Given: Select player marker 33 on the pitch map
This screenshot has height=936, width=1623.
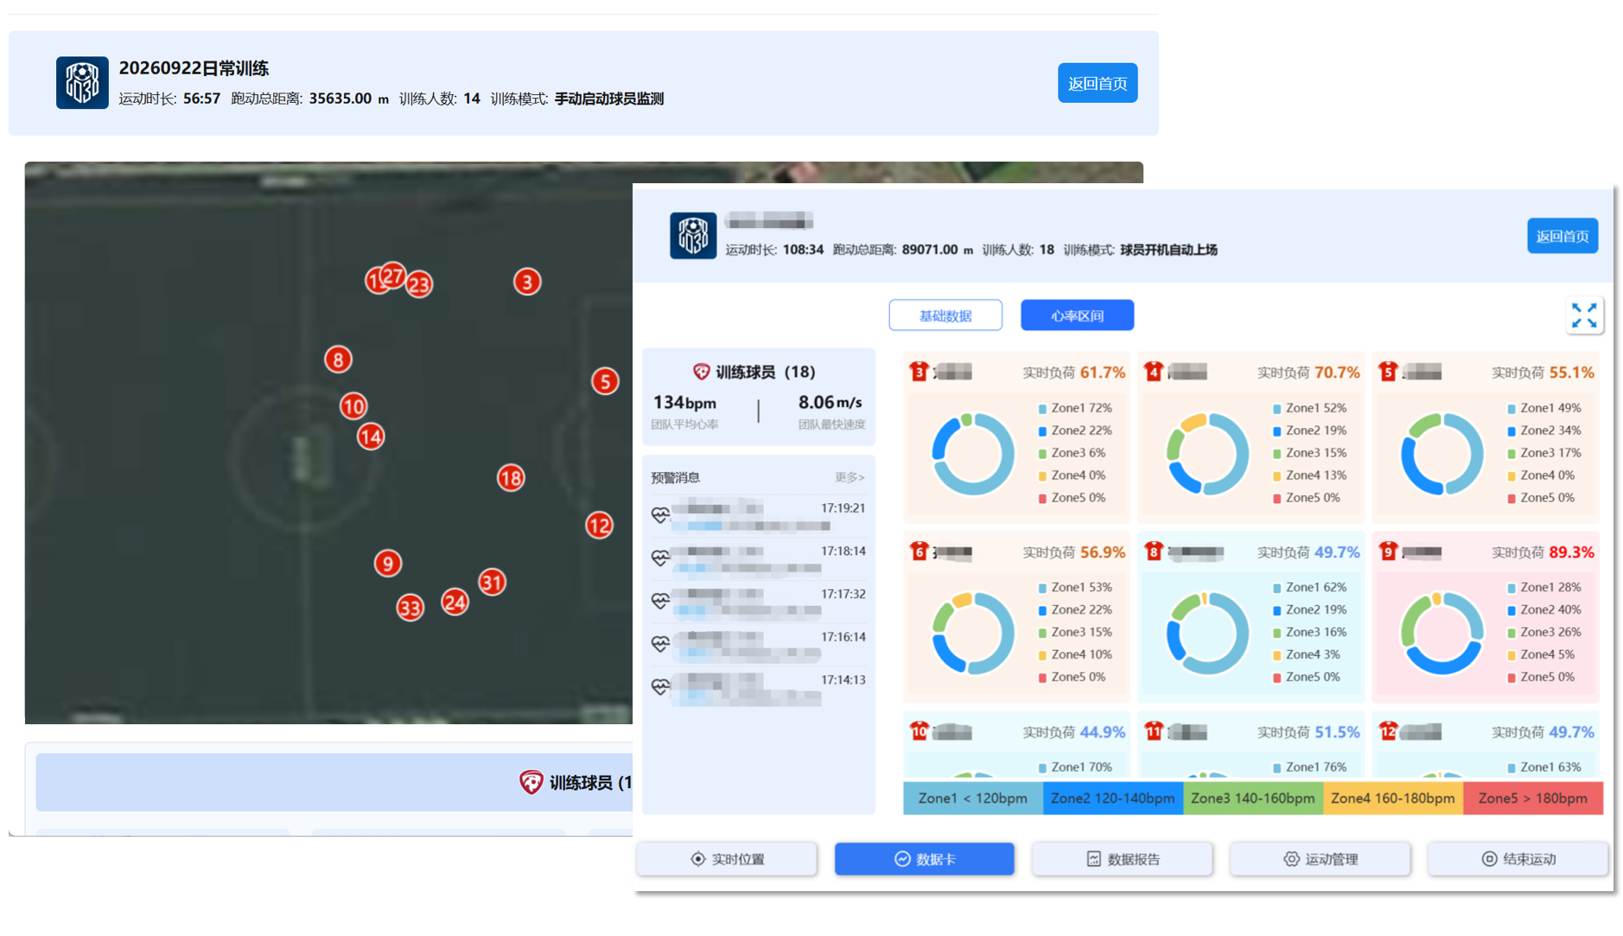Looking at the screenshot, I should pos(410,608).
